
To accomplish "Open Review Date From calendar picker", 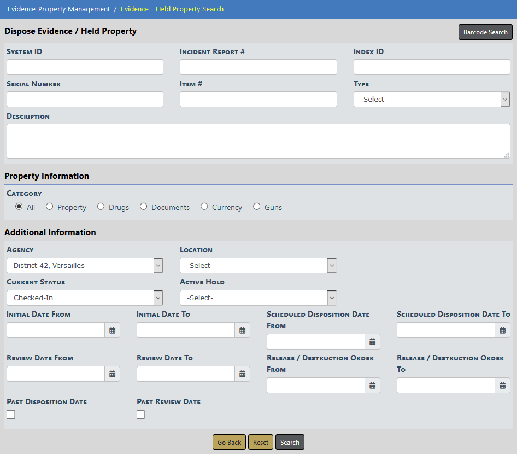I will click(112, 374).
